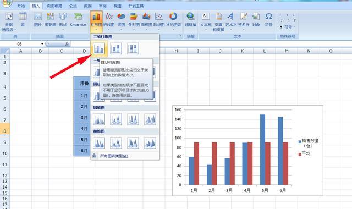Insert a SmartArt graphic
Screen dimensions: 352x209
[78, 20]
